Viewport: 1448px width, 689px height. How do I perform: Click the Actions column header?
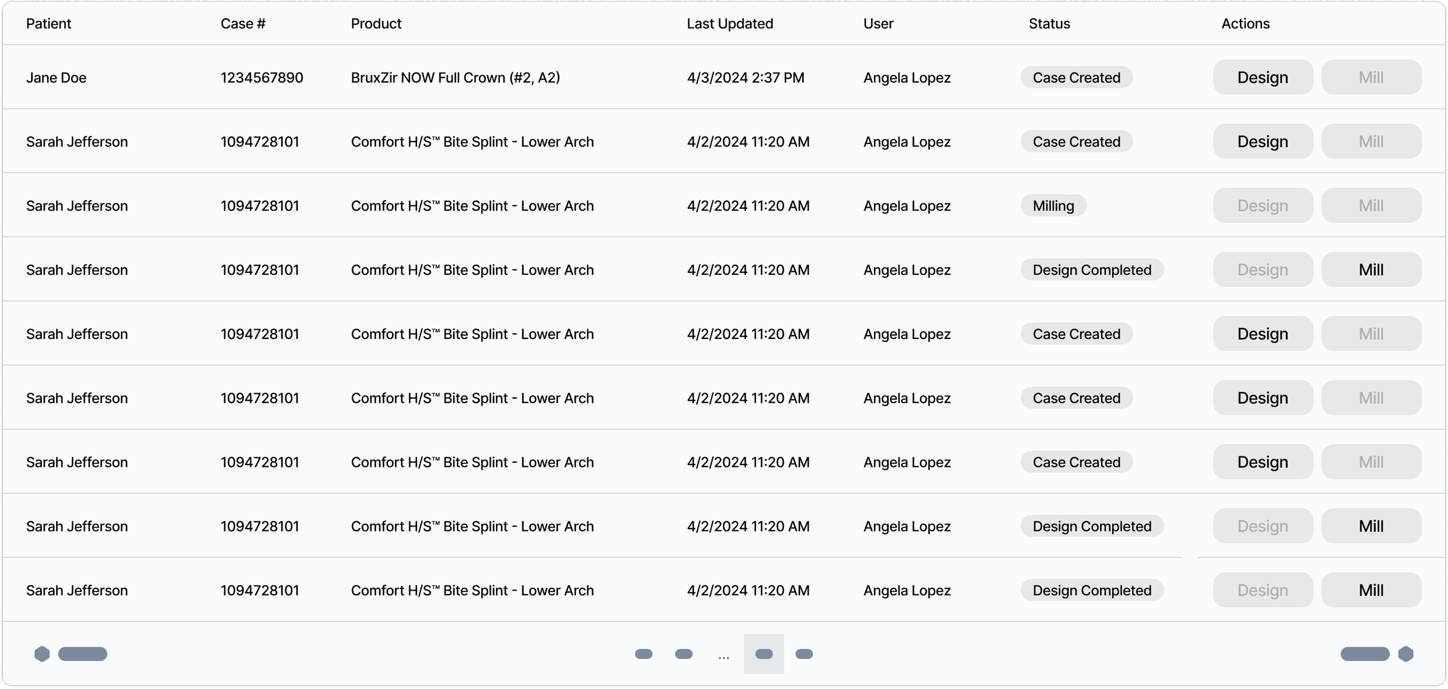[1245, 24]
